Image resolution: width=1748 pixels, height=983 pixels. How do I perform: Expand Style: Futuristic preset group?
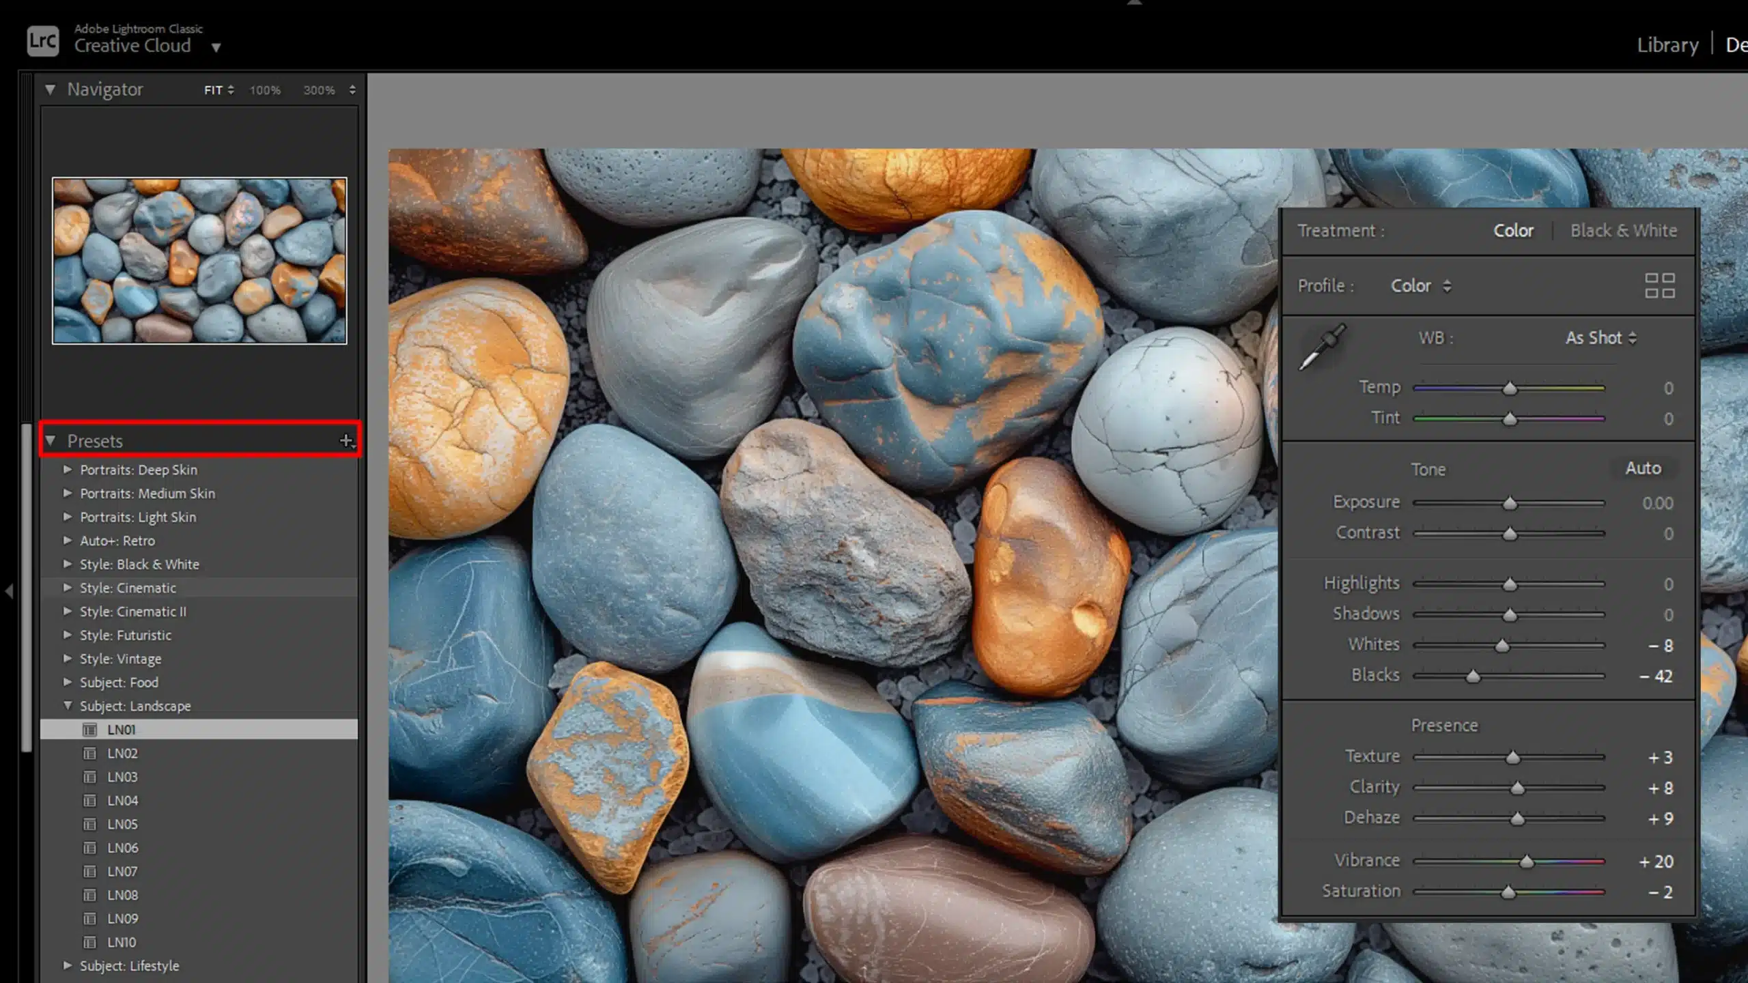[68, 635]
